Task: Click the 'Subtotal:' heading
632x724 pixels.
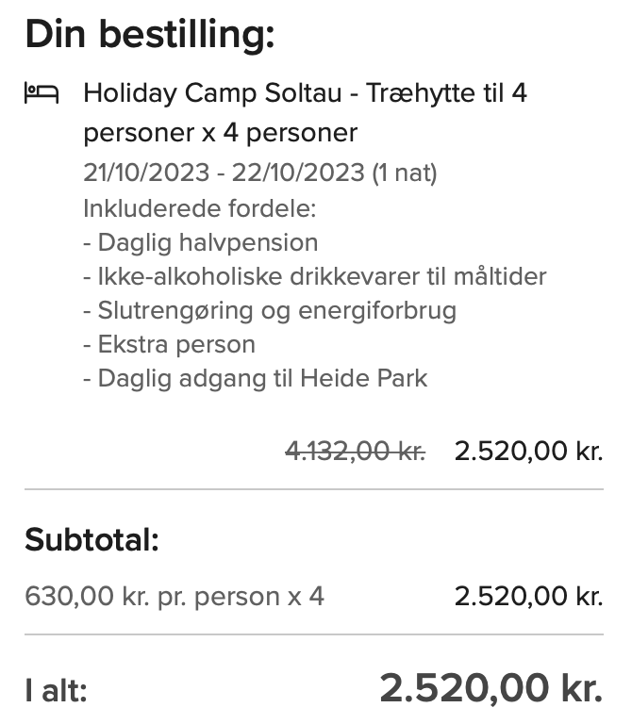Action: tap(91, 540)
